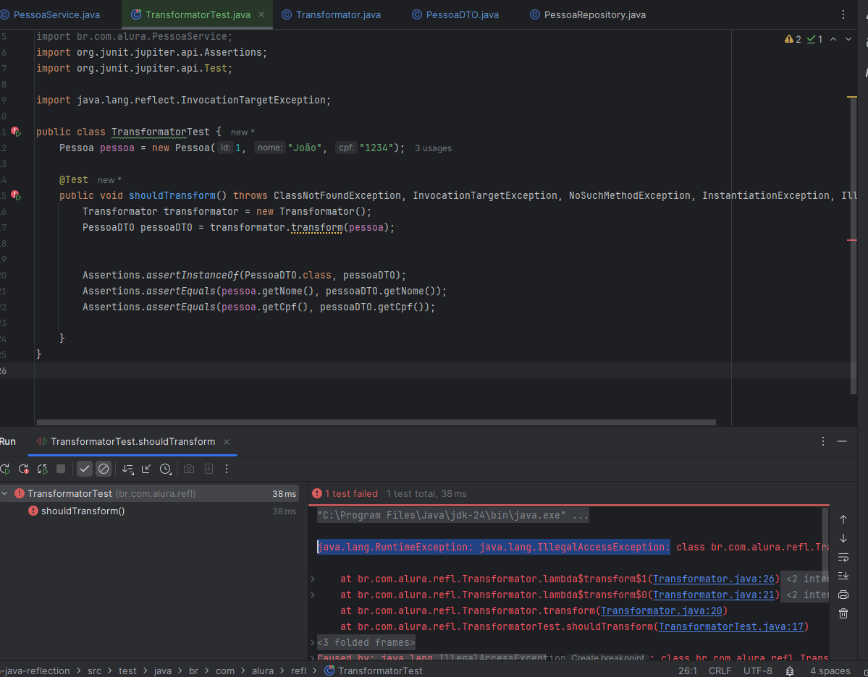Click scroll to end console icon
Viewport: 868px width, 677px height.
pos(843,576)
